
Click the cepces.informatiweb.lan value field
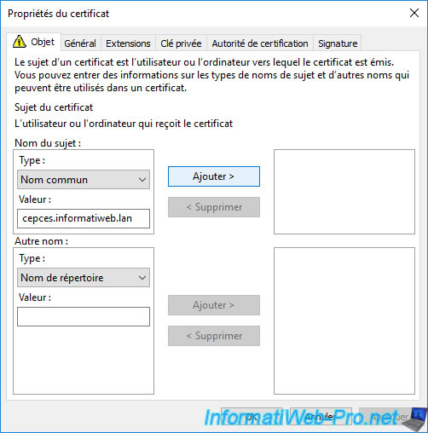(84, 218)
